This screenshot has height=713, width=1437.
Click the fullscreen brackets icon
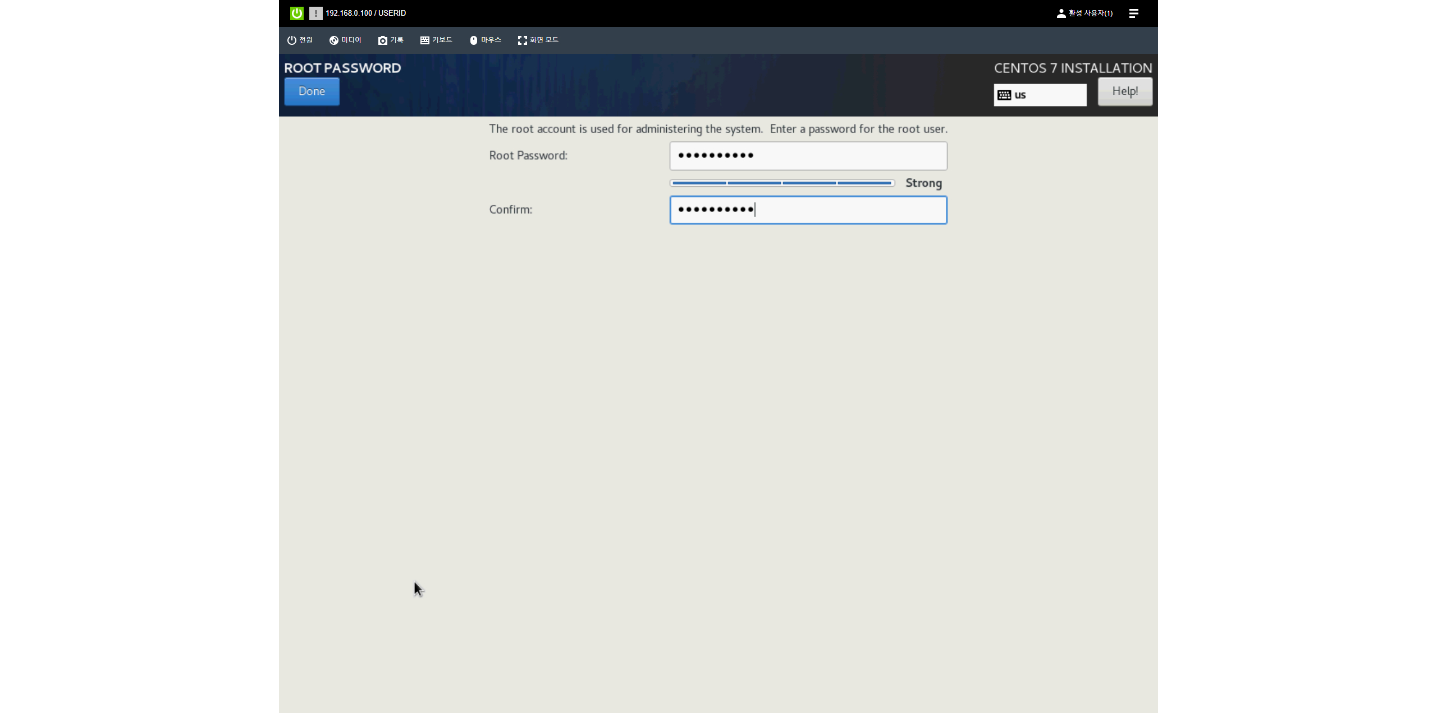point(522,40)
